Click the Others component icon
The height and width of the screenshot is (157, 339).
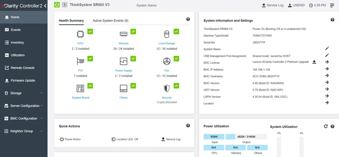click(x=123, y=88)
